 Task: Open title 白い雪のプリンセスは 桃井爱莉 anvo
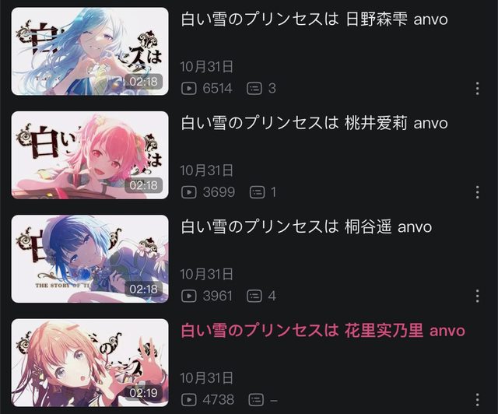314,123
